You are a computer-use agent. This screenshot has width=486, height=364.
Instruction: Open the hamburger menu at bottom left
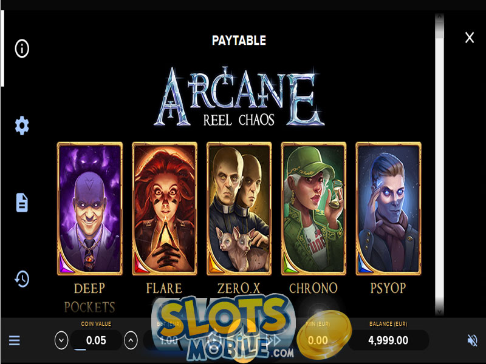pos(14,340)
